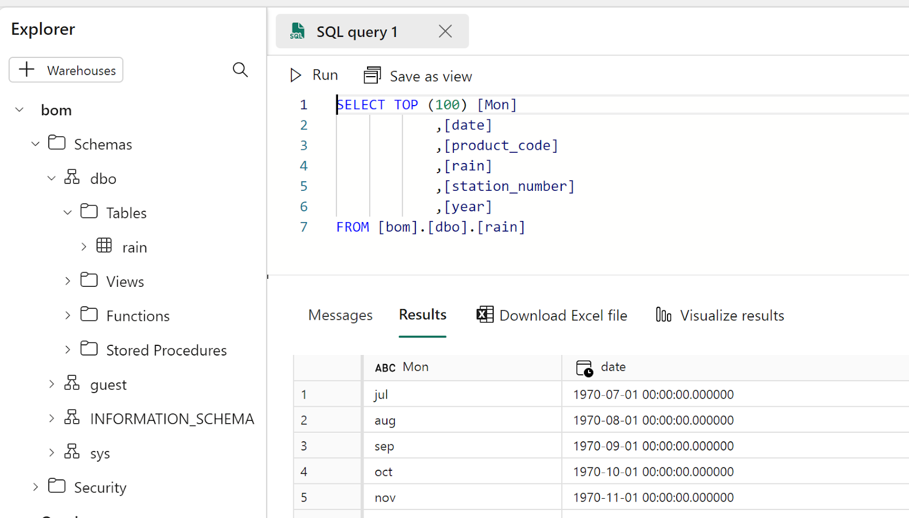Click the Excel icon beside Download Excel file

485,314
